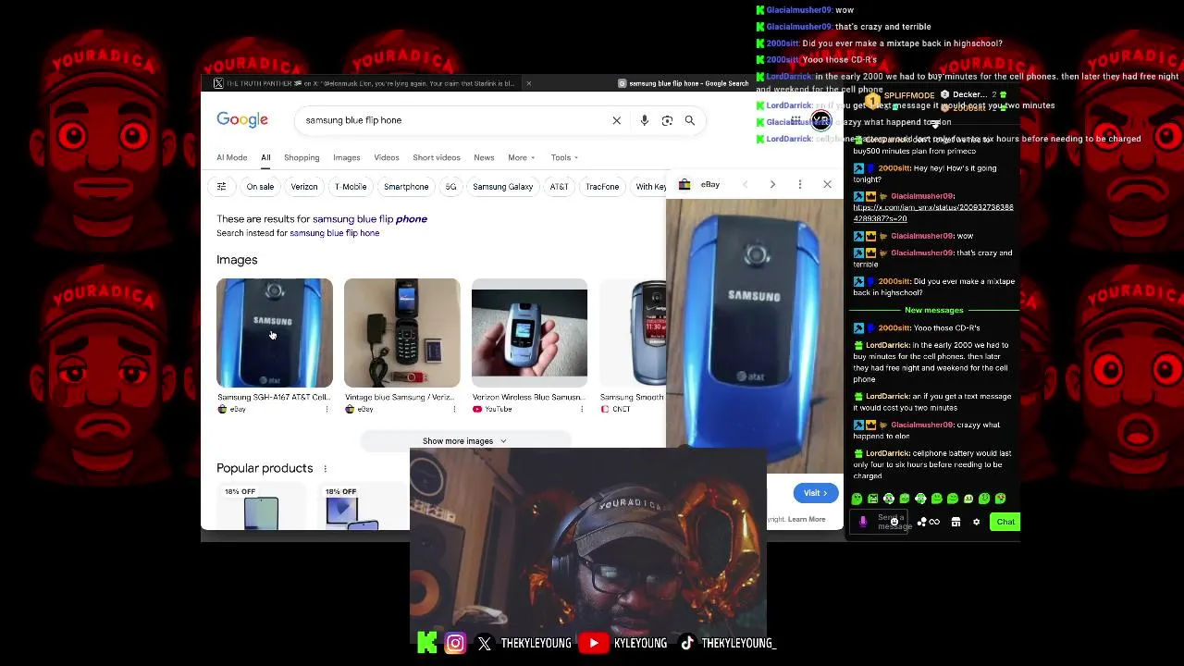Search instead for samsung blue flip hone
The height and width of the screenshot is (666, 1184).
click(x=334, y=233)
